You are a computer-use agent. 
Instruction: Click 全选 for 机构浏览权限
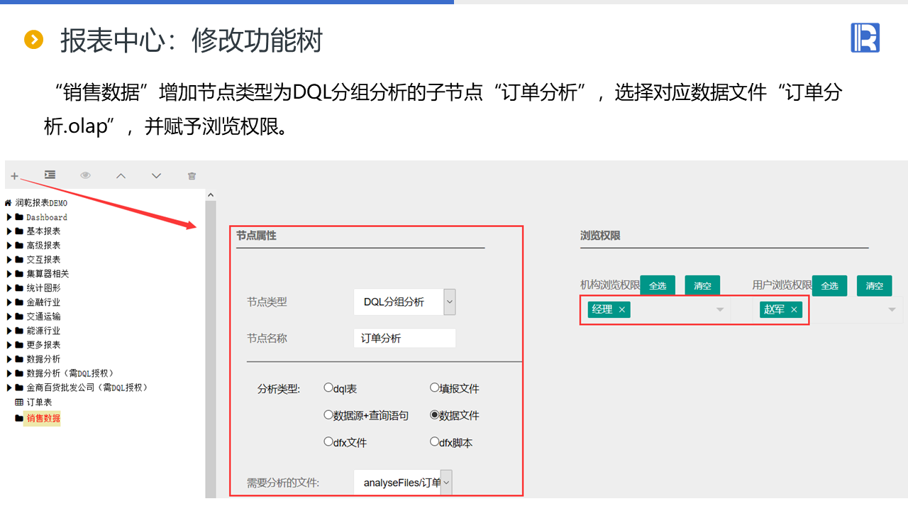(658, 285)
